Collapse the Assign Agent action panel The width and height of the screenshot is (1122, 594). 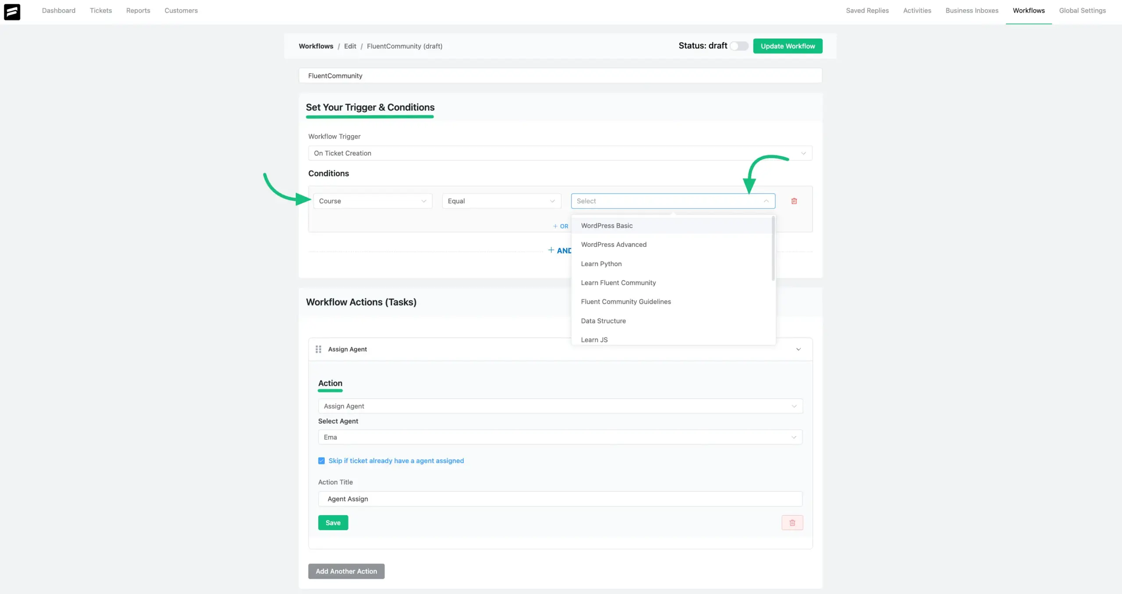pyautogui.click(x=798, y=349)
